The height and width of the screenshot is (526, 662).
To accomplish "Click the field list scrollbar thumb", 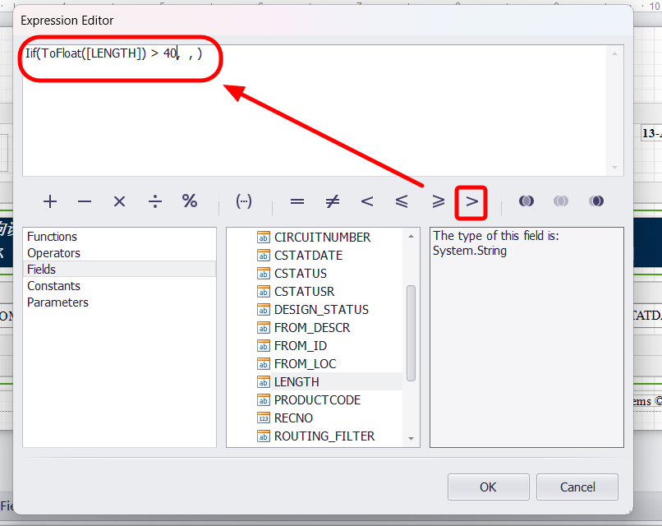I will pyautogui.click(x=411, y=334).
